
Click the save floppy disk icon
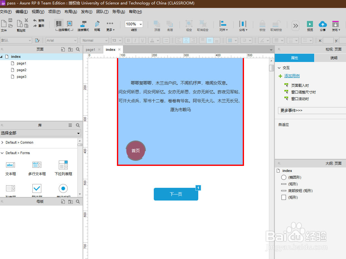(x=10, y=20)
